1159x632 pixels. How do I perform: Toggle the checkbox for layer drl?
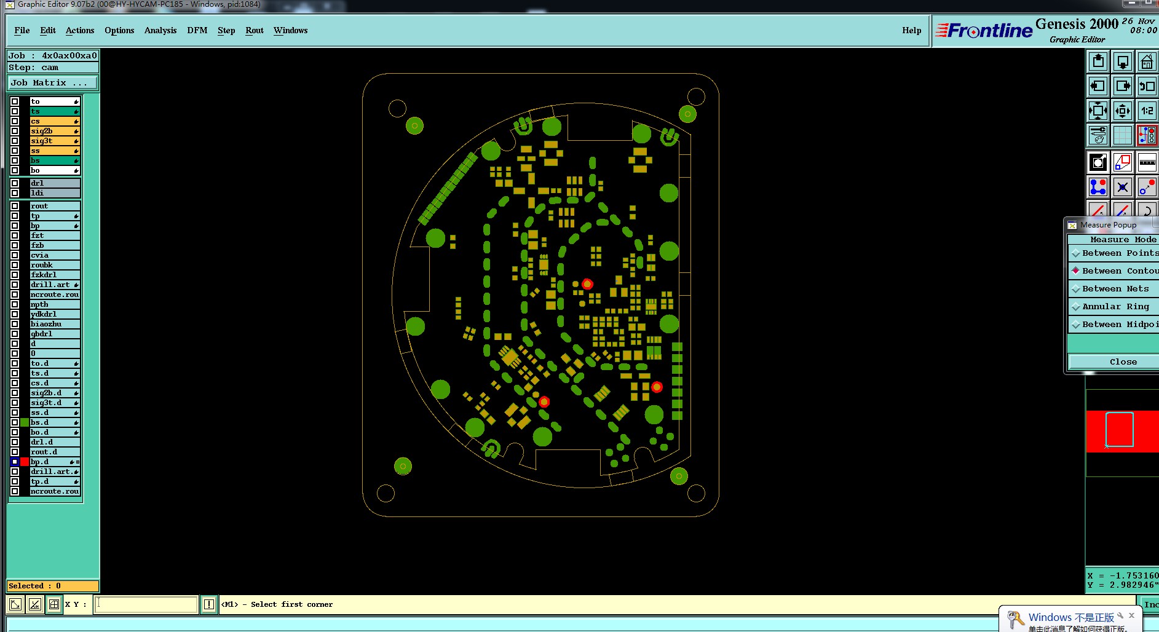tap(15, 183)
